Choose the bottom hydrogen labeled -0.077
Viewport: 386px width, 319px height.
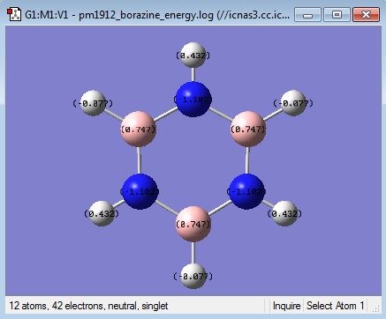click(x=193, y=276)
